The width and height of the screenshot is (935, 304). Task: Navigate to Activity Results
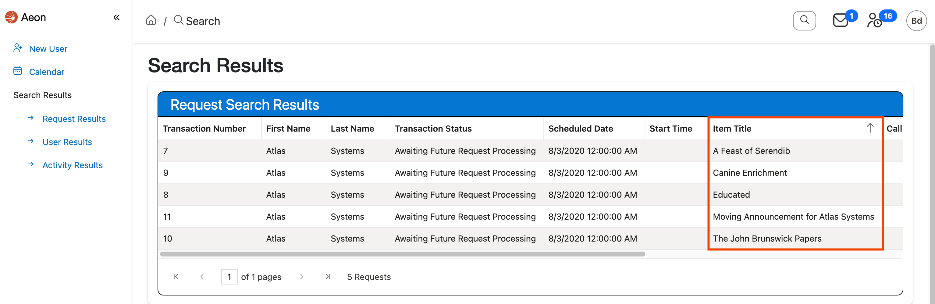(73, 165)
